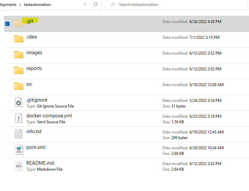Open the .idea folder icon

(x=19, y=39)
